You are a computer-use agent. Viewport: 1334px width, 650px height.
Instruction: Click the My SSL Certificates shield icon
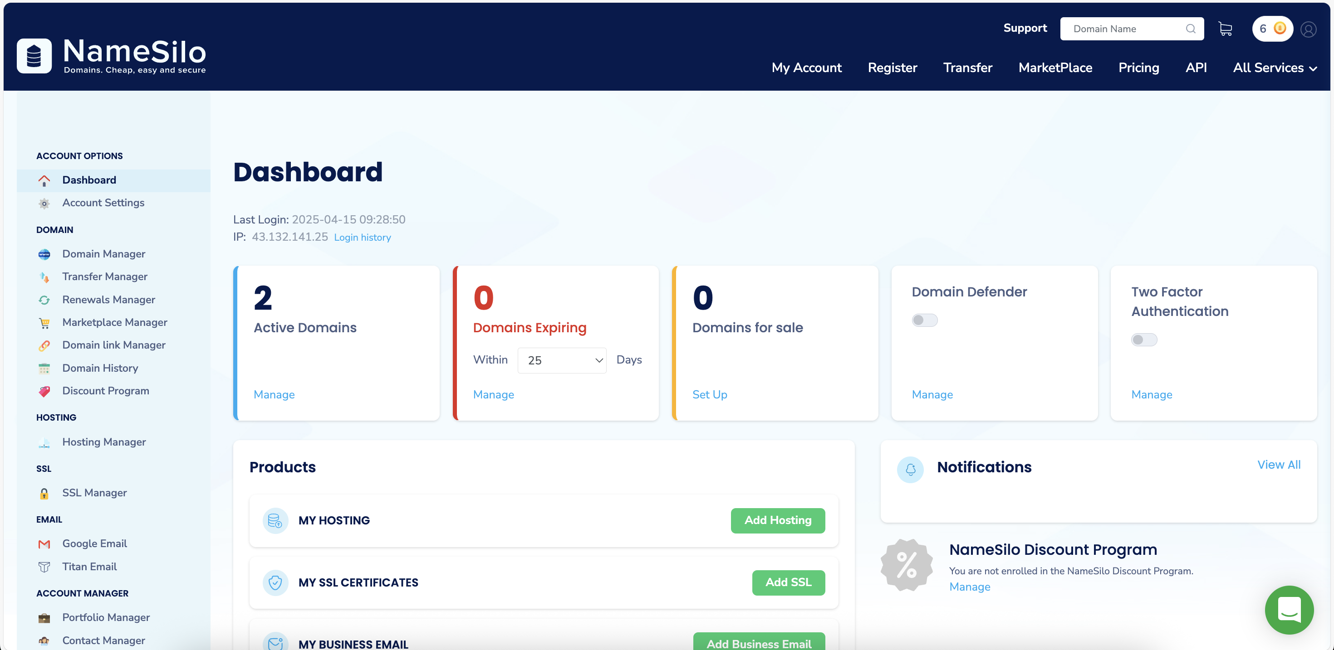275,583
